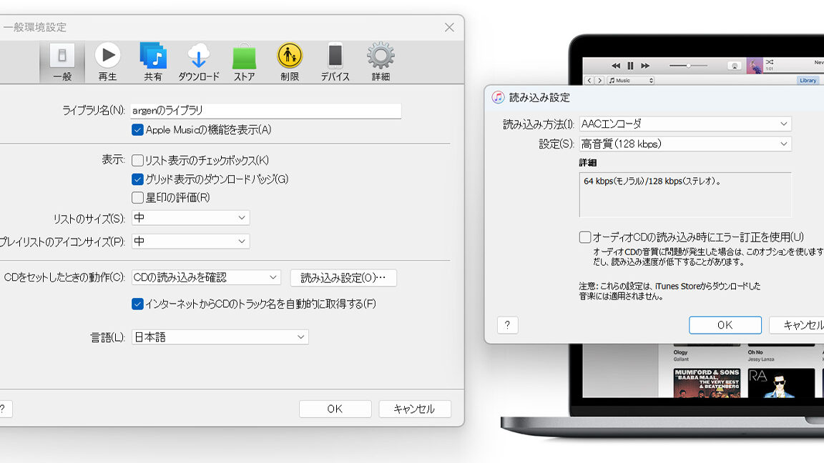Click the help ? button in 一般環境設定
Viewport: 824px width, 463px height.
pyautogui.click(x=4, y=409)
